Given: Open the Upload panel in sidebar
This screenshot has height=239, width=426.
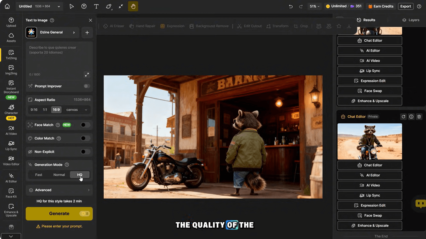Looking at the screenshot, I should pyautogui.click(x=11, y=22).
